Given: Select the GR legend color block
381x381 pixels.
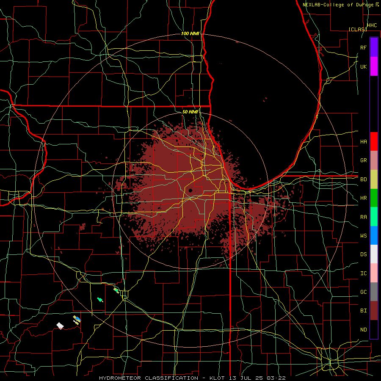Looking at the screenshot, I should point(374,160).
